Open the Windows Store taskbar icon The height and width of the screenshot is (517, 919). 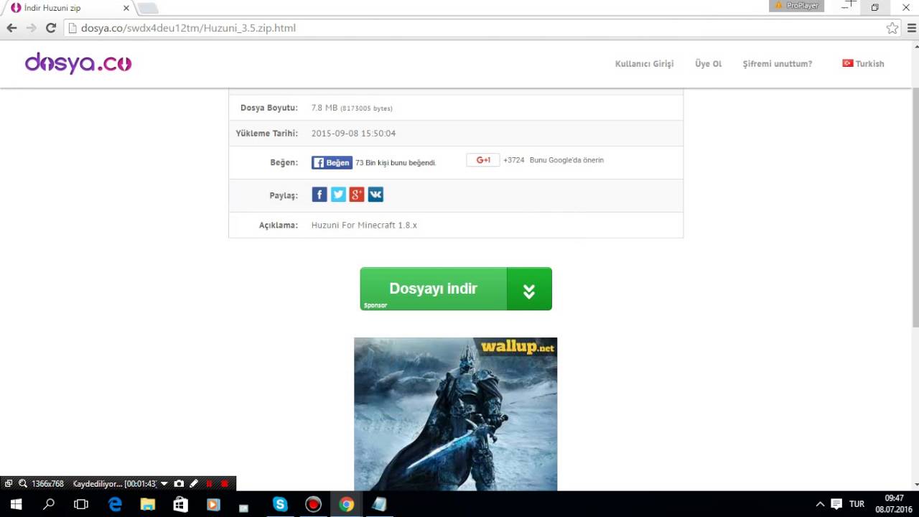180,505
